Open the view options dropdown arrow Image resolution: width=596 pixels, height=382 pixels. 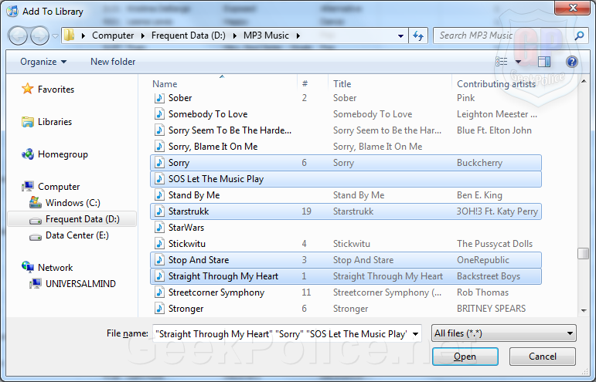pos(518,62)
